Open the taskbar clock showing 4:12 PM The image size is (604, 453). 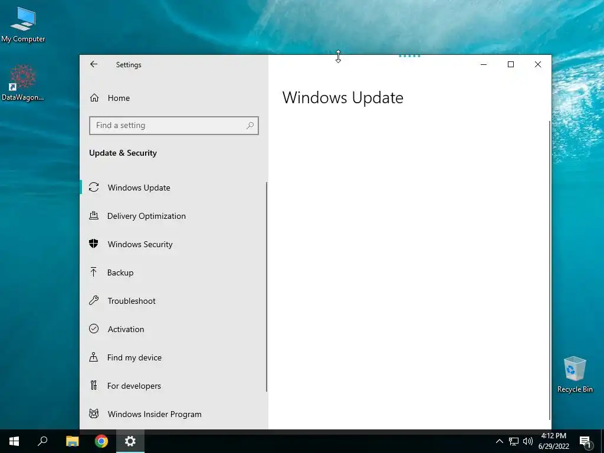pos(553,441)
